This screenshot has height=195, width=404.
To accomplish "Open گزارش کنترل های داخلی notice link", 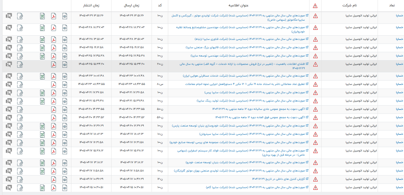I will tap(279, 179).
